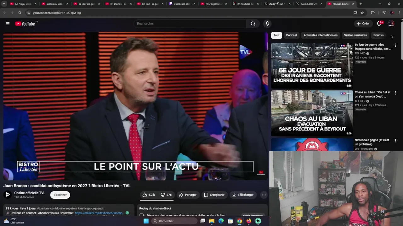This screenshot has height=226, width=403.
Task: Open Chrome extensions puzzle icon
Action: (373, 13)
